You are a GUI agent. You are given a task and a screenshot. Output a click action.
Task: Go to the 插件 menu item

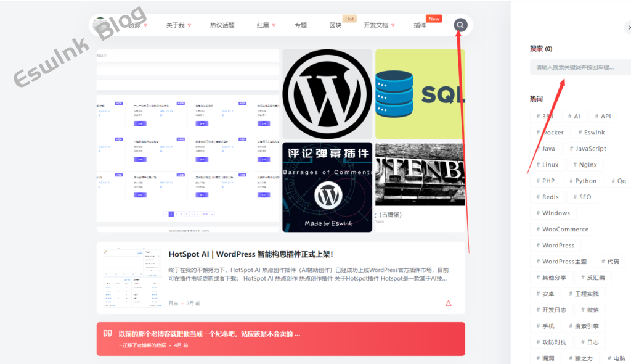(420, 26)
